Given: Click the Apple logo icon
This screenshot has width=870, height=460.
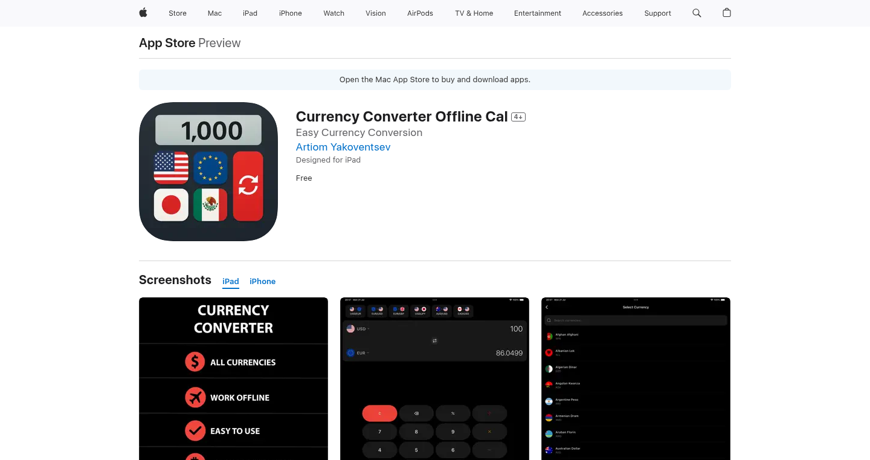Looking at the screenshot, I should click(x=143, y=13).
